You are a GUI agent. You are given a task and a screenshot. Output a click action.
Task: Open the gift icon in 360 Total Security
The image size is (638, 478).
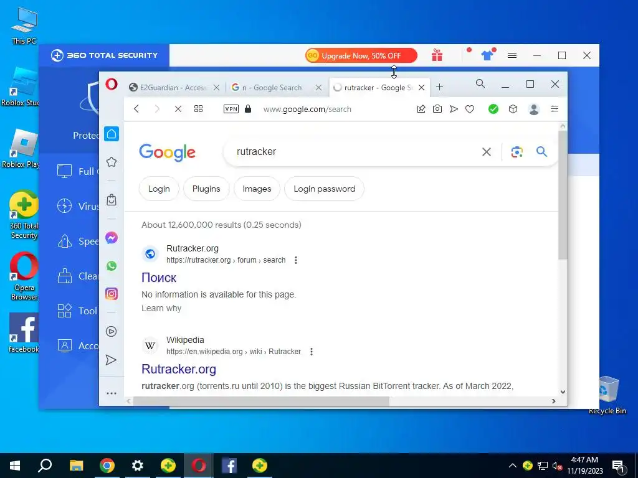[437, 55]
